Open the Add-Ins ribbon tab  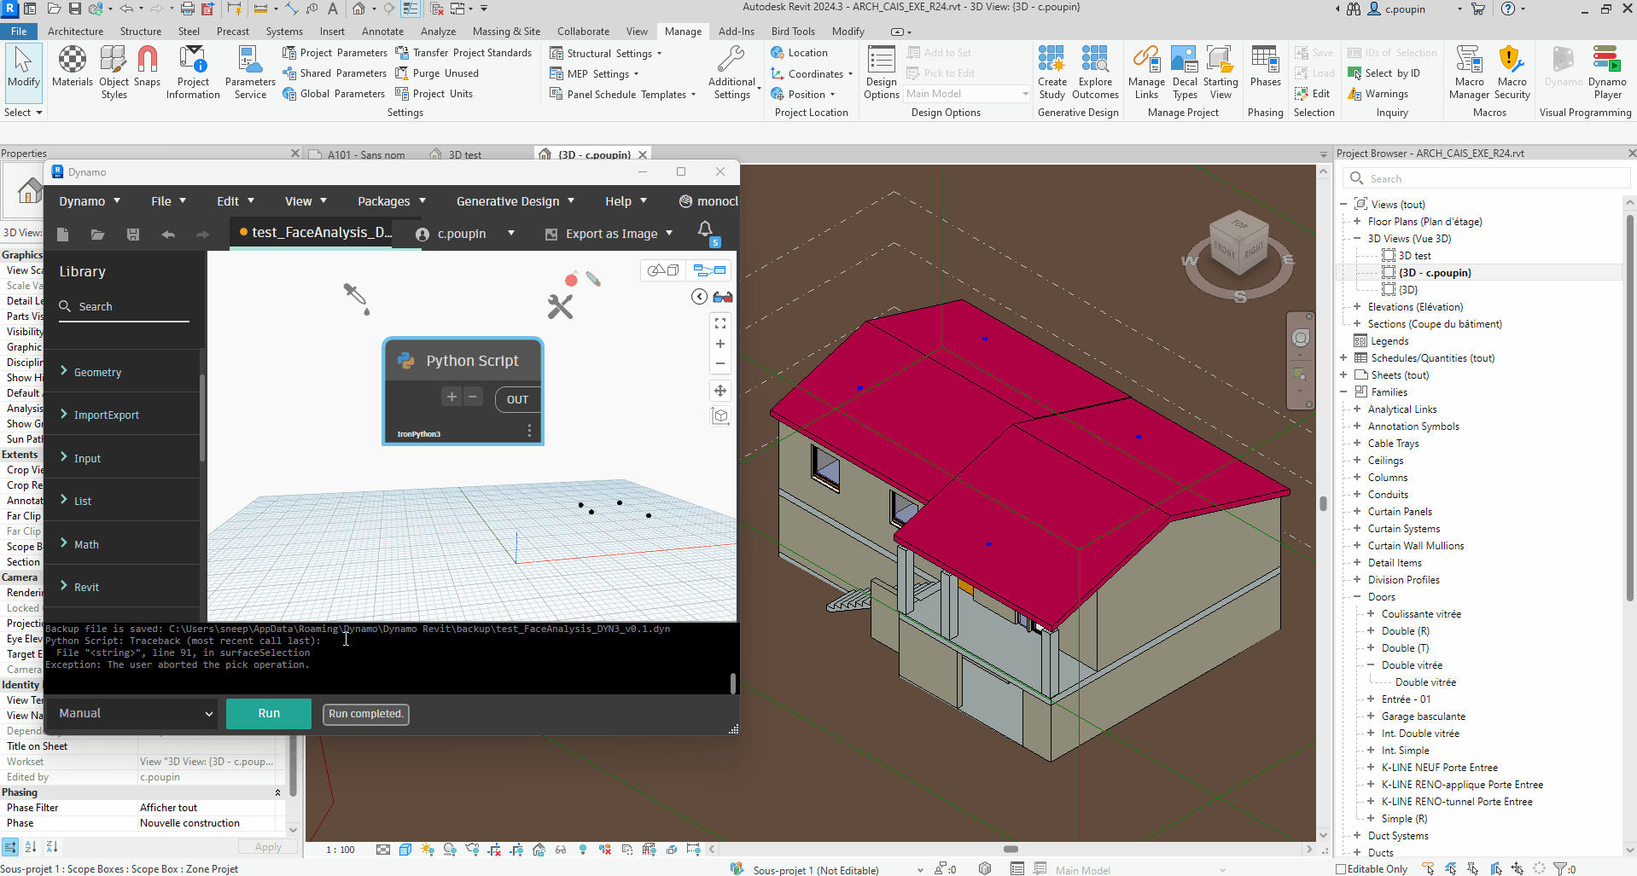(x=736, y=32)
